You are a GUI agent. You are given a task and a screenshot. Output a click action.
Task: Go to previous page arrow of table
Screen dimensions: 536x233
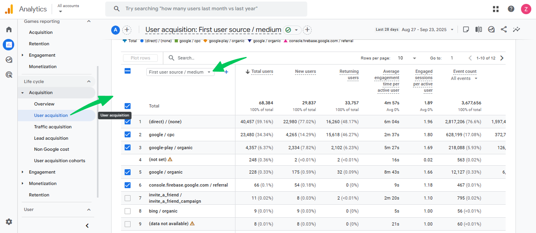pyautogui.click(x=470, y=58)
